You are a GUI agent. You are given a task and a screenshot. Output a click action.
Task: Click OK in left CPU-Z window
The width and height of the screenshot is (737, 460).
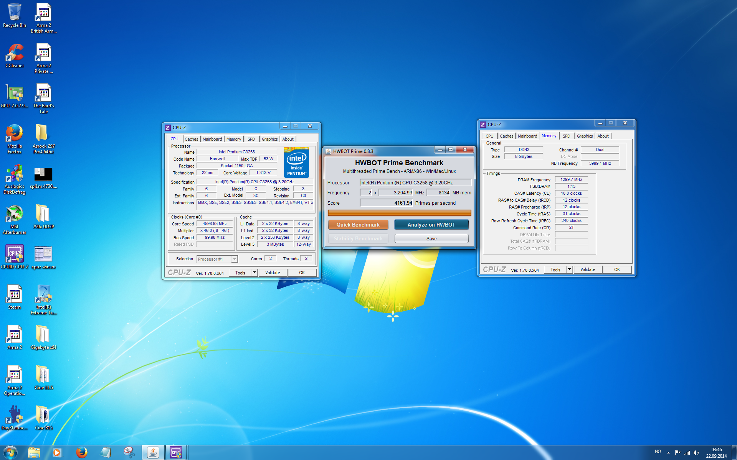tap(302, 273)
